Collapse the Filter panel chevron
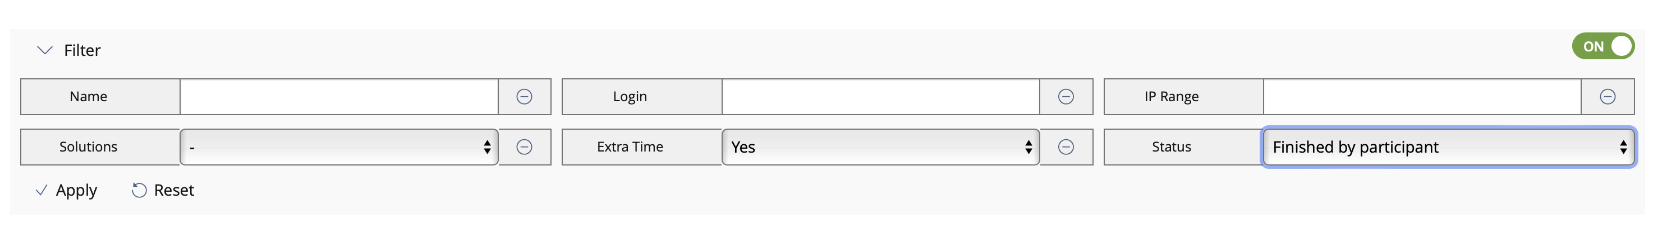Image resolution: width=1653 pixels, height=227 pixels. [x=44, y=50]
